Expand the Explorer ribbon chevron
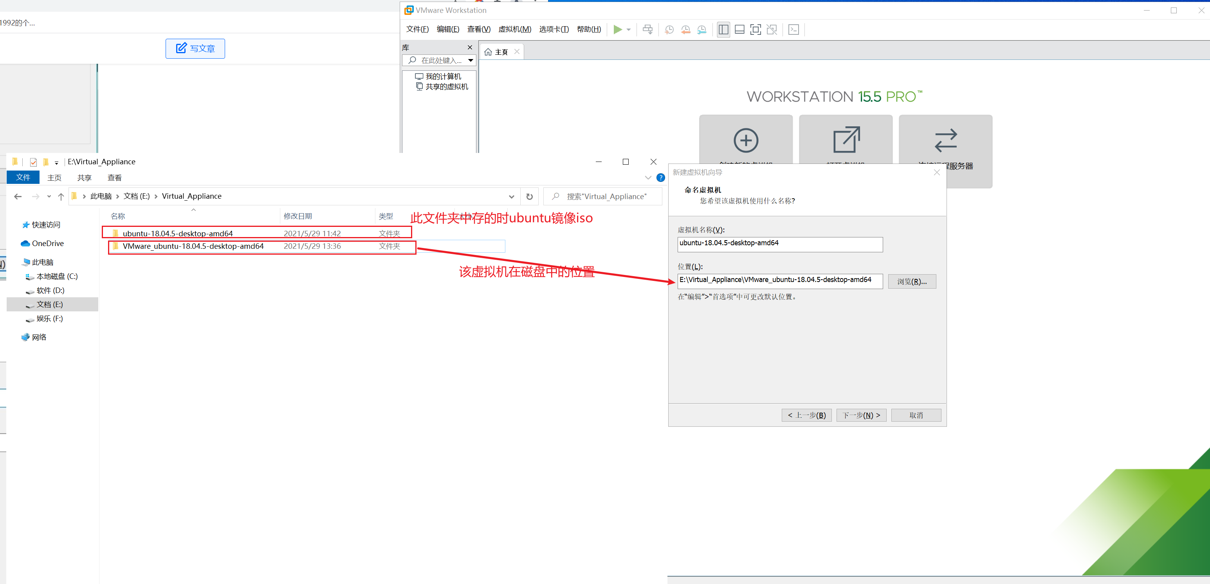 pyautogui.click(x=648, y=178)
